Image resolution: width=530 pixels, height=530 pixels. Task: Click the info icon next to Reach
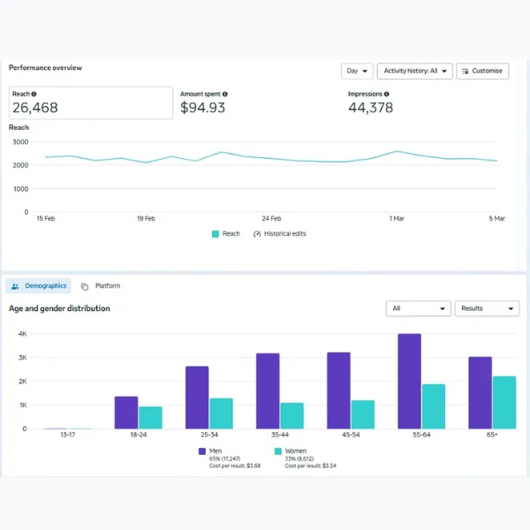[x=34, y=94]
